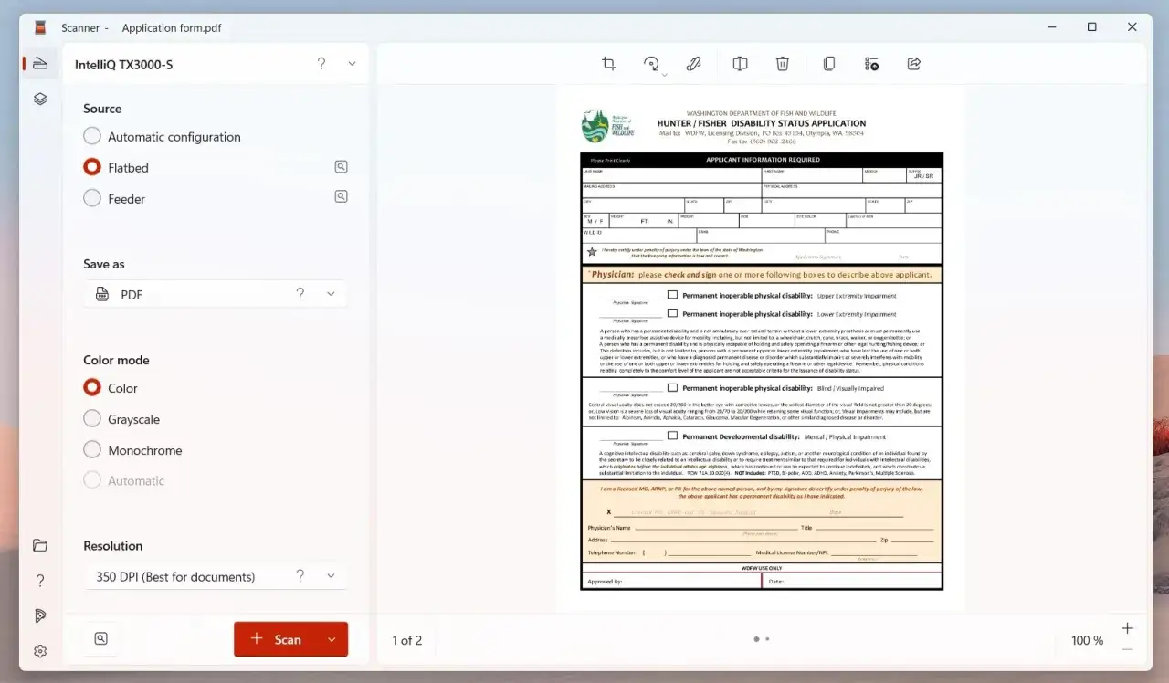
Task: Click the Scanner app icon in title bar
Action: pyautogui.click(x=41, y=27)
